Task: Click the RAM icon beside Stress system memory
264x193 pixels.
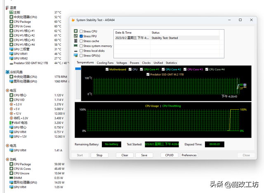Action: (x=76, y=46)
